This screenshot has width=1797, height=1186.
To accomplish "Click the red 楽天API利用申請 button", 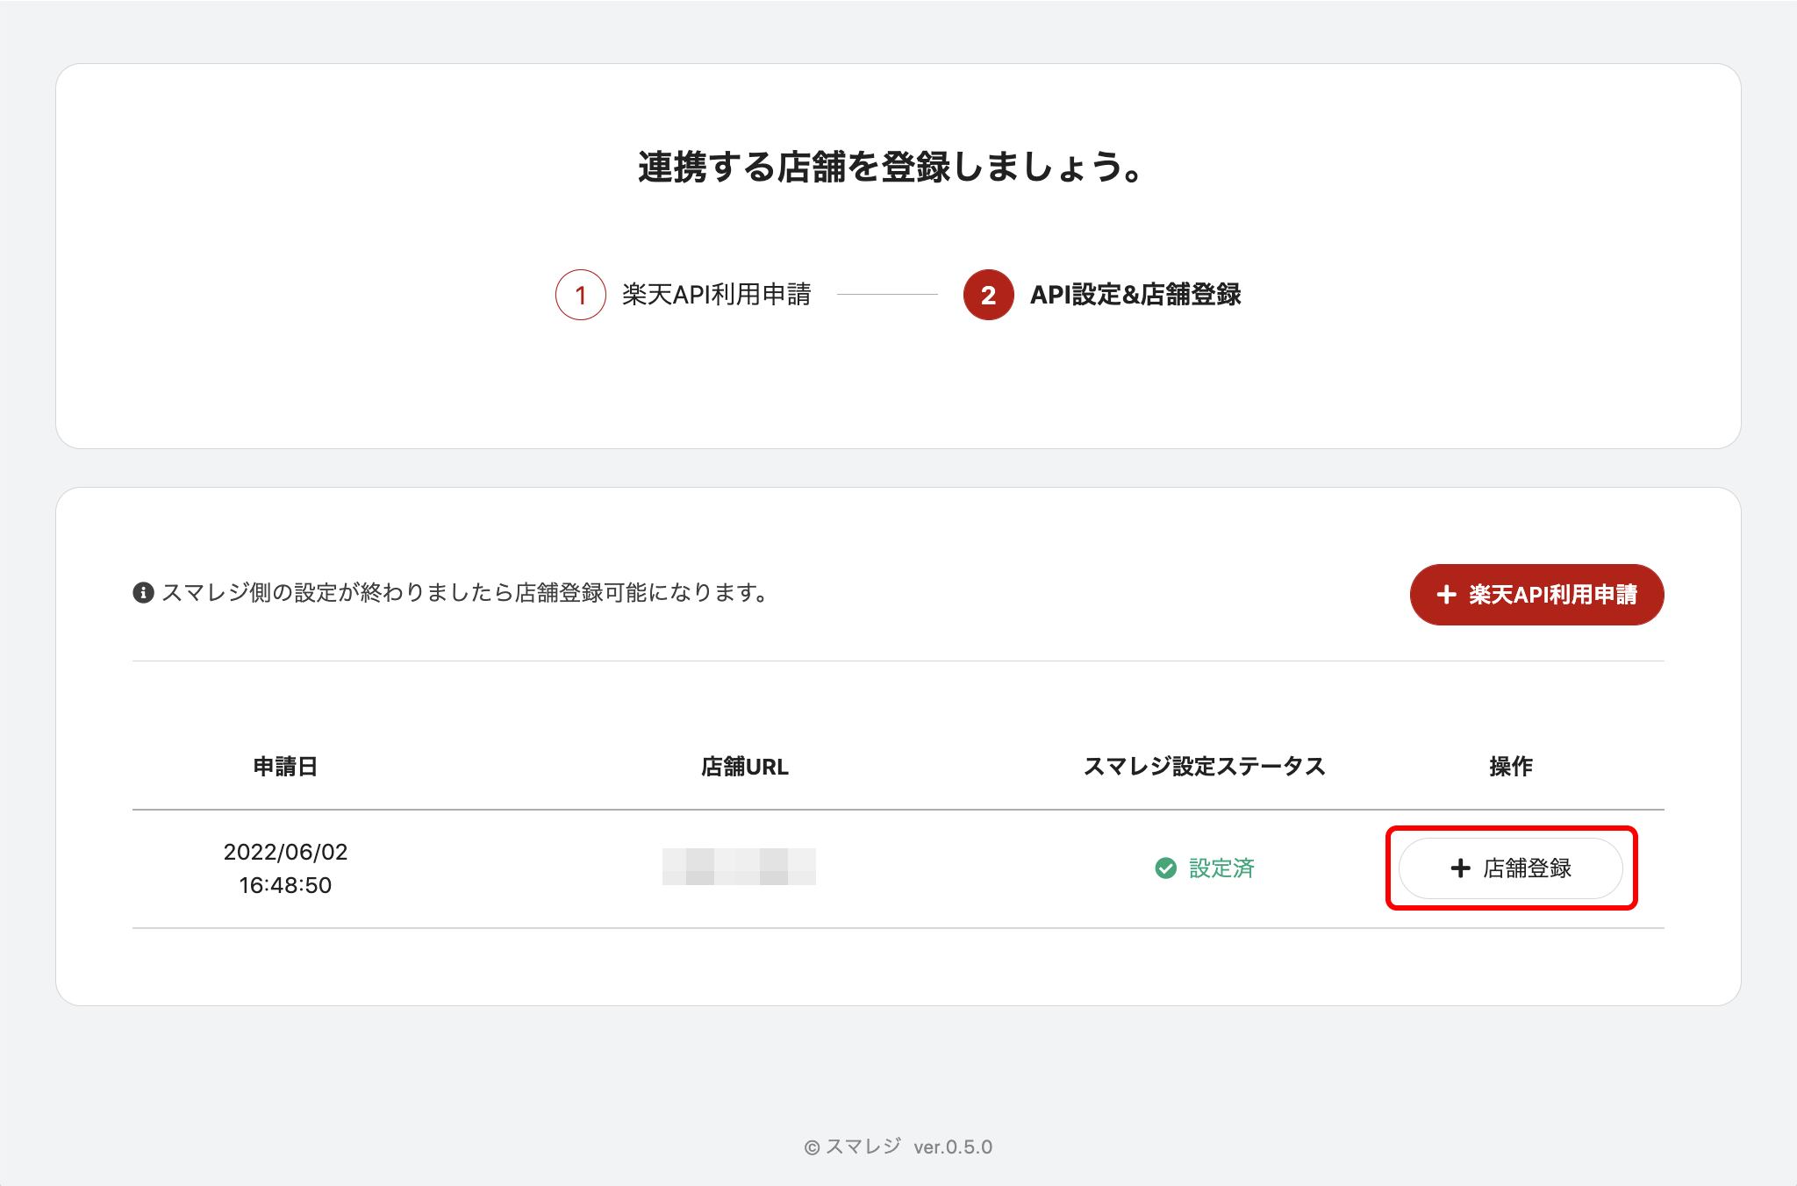I will tap(1536, 595).
